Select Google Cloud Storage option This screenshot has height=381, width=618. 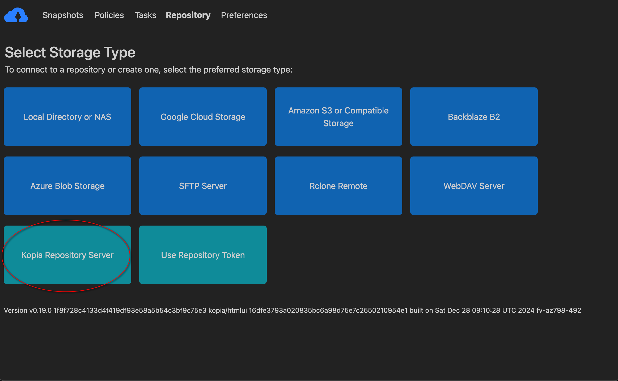point(203,117)
